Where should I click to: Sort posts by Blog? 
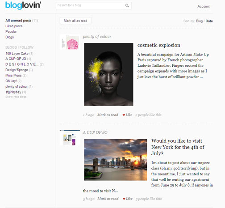[x=199, y=21]
